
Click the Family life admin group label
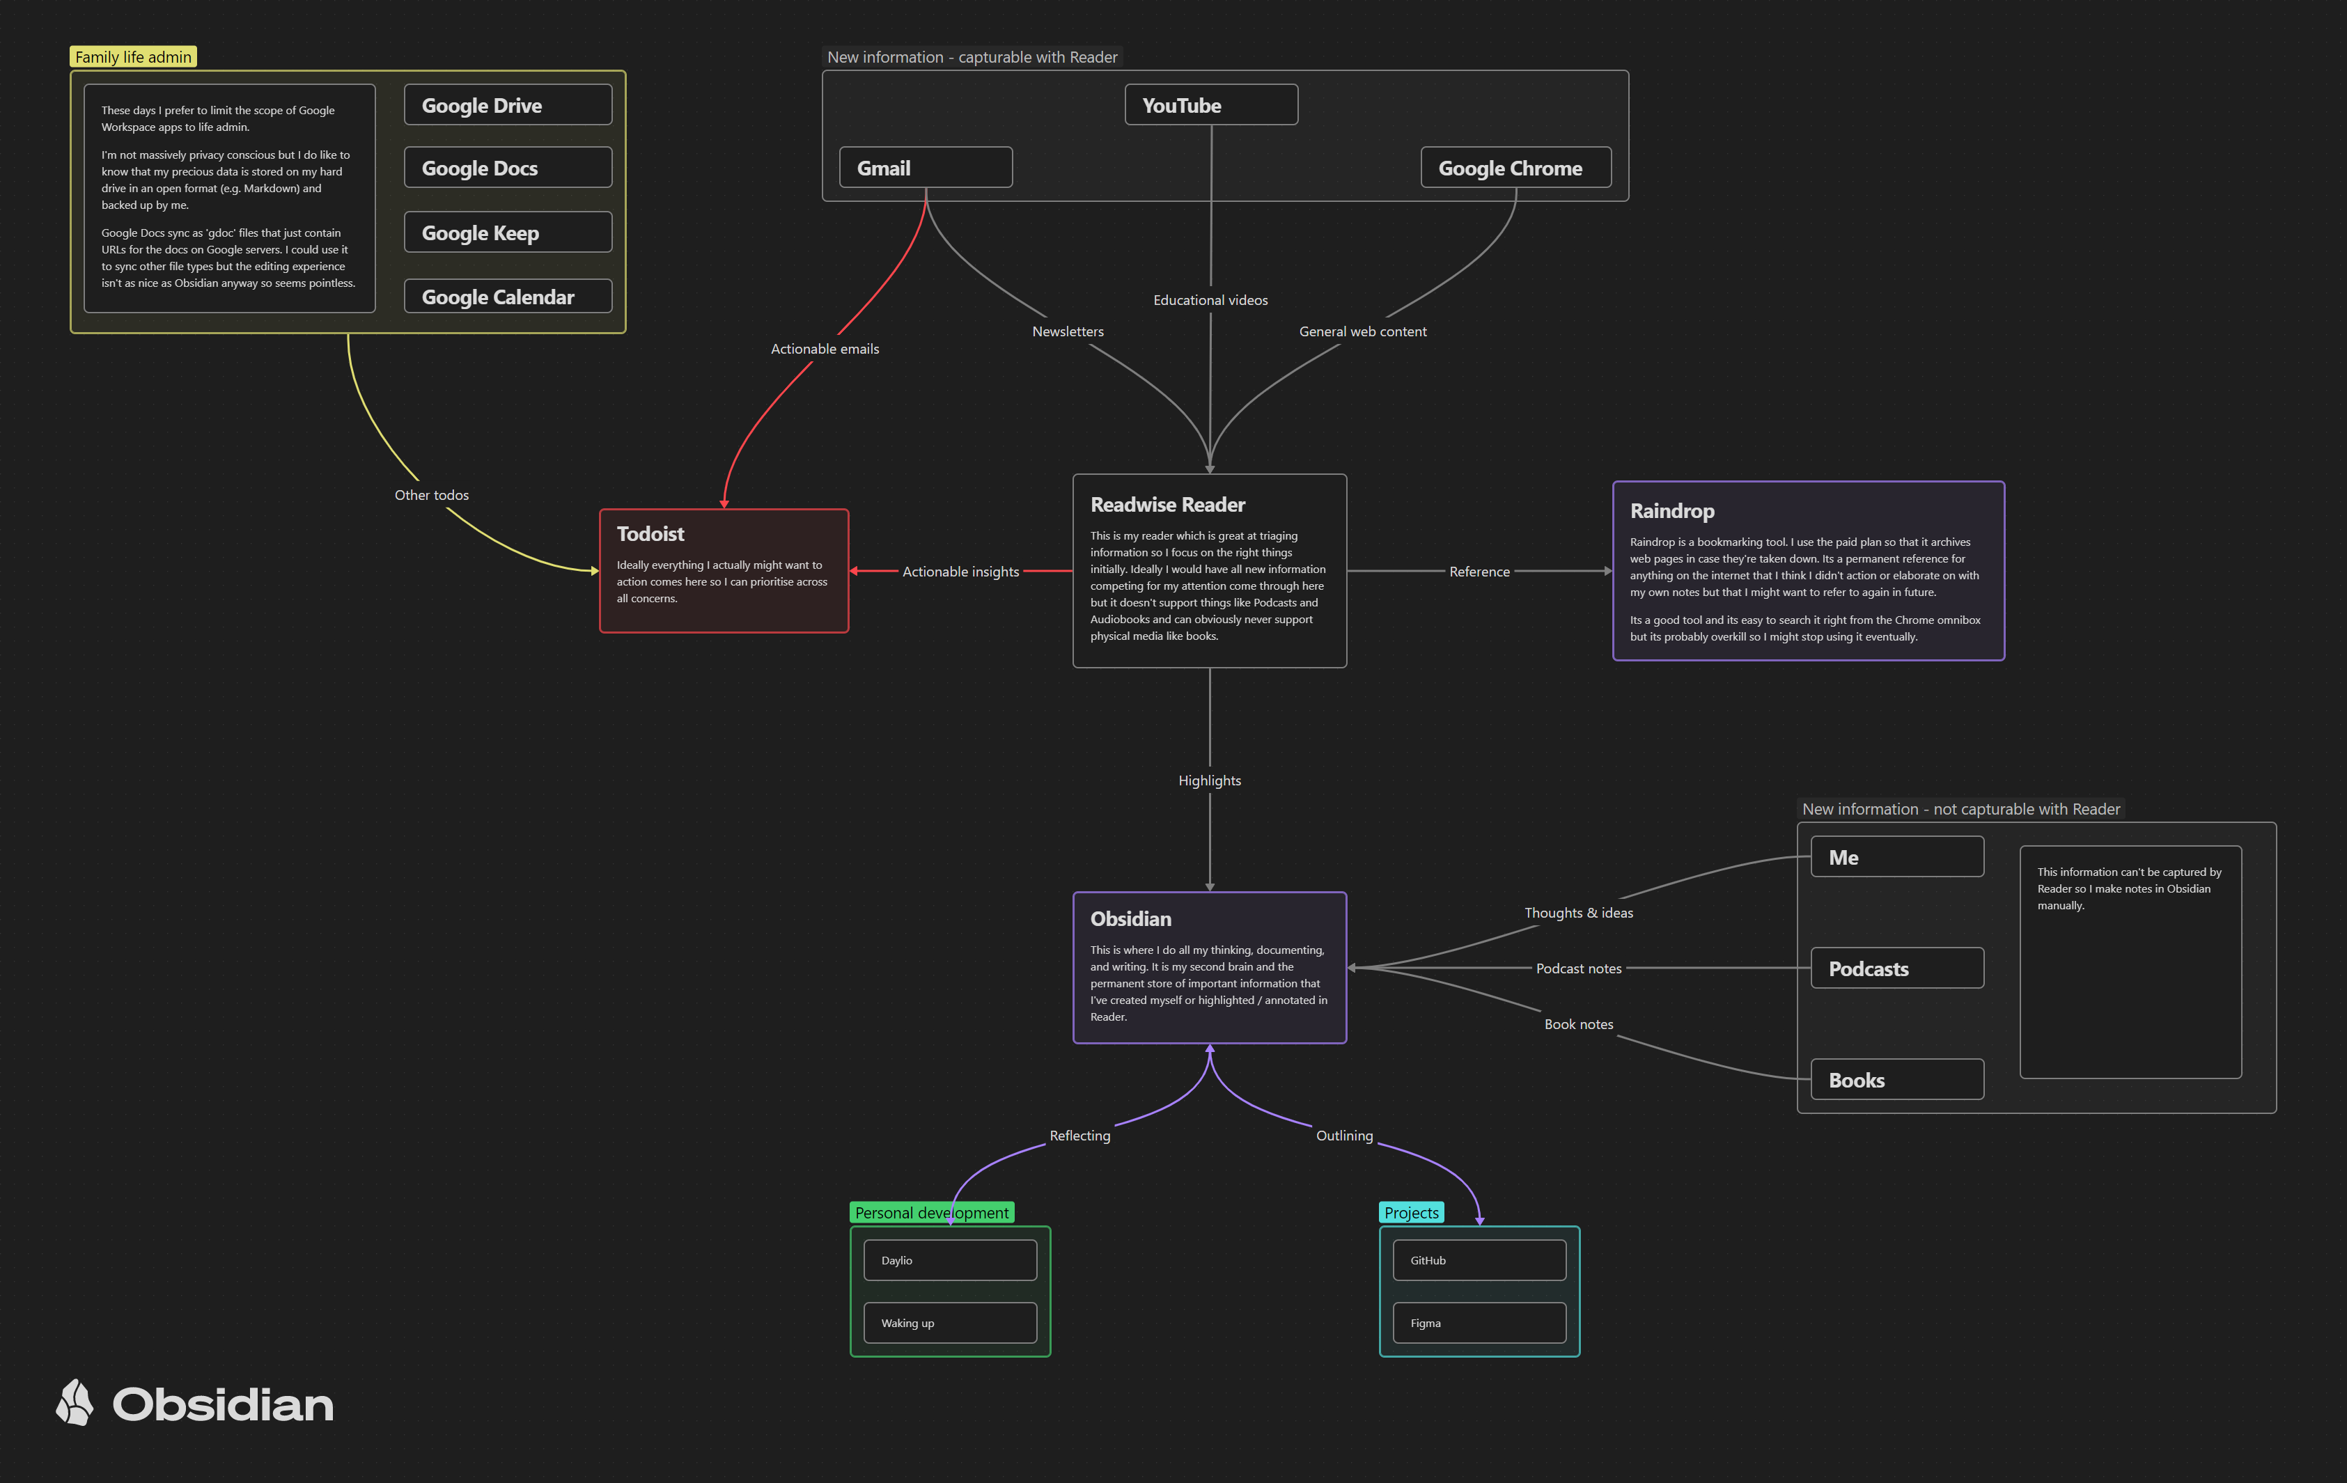(134, 56)
